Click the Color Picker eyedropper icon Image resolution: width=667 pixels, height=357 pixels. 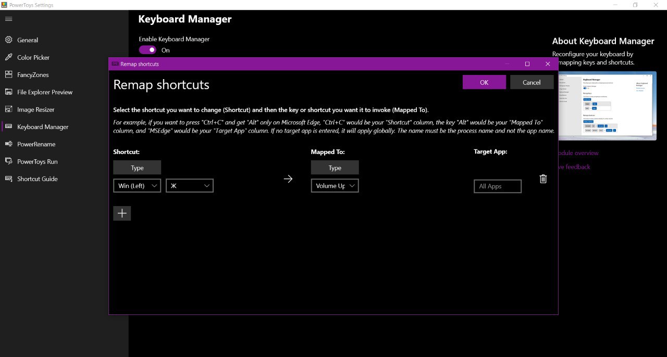(8, 57)
